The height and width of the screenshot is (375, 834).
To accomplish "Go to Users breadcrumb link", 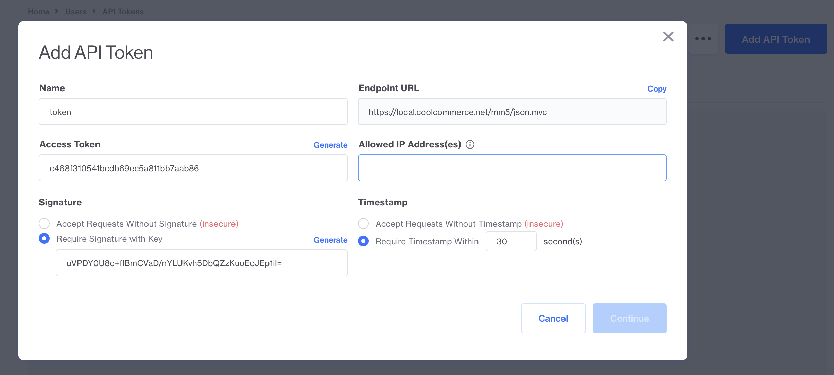I will 76,12.
